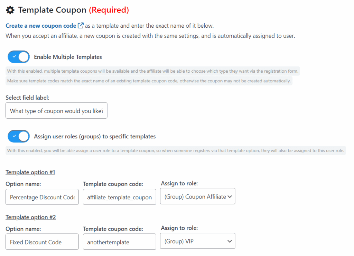The height and width of the screenshot is (256, 354).
Task: Open the Create a new coupon code link
Action: pyautogui.click(x=41, y=26)
